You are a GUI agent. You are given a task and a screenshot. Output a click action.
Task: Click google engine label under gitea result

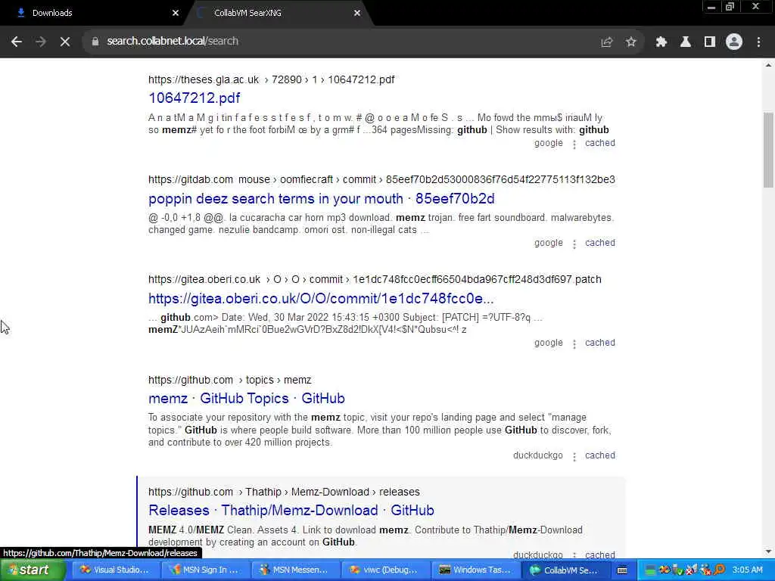[x=549, y=343]
